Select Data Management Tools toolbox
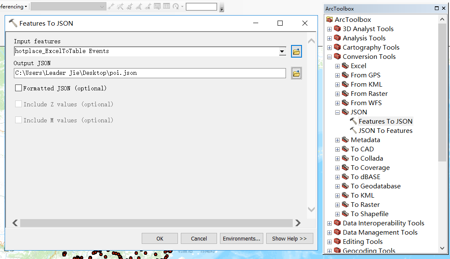 point(380,233)
